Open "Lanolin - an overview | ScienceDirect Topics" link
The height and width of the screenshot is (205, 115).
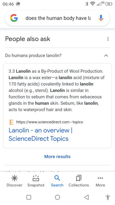click(x=40, y=134)
